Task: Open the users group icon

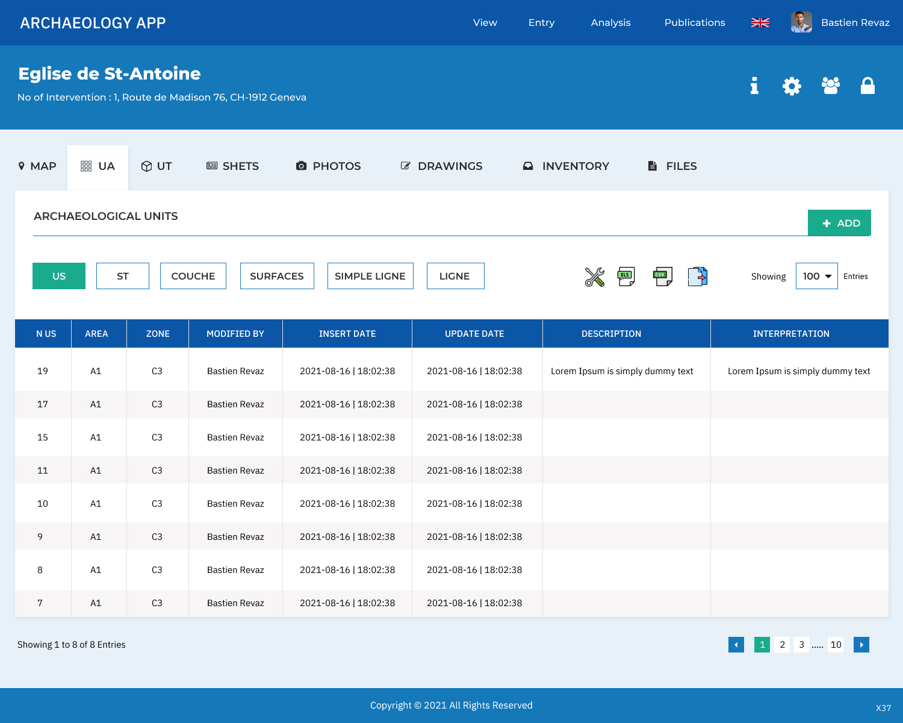Action: [831, 86]
